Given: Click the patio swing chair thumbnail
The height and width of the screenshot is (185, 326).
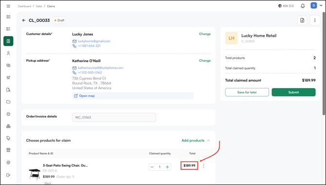Looking at the screenshot, I should 35,174.
